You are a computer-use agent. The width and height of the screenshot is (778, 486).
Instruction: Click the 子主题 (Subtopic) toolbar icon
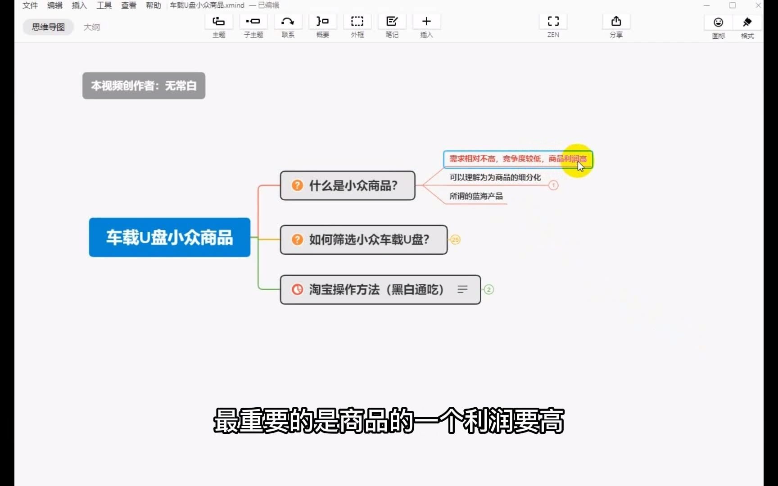tap(253, 21)
